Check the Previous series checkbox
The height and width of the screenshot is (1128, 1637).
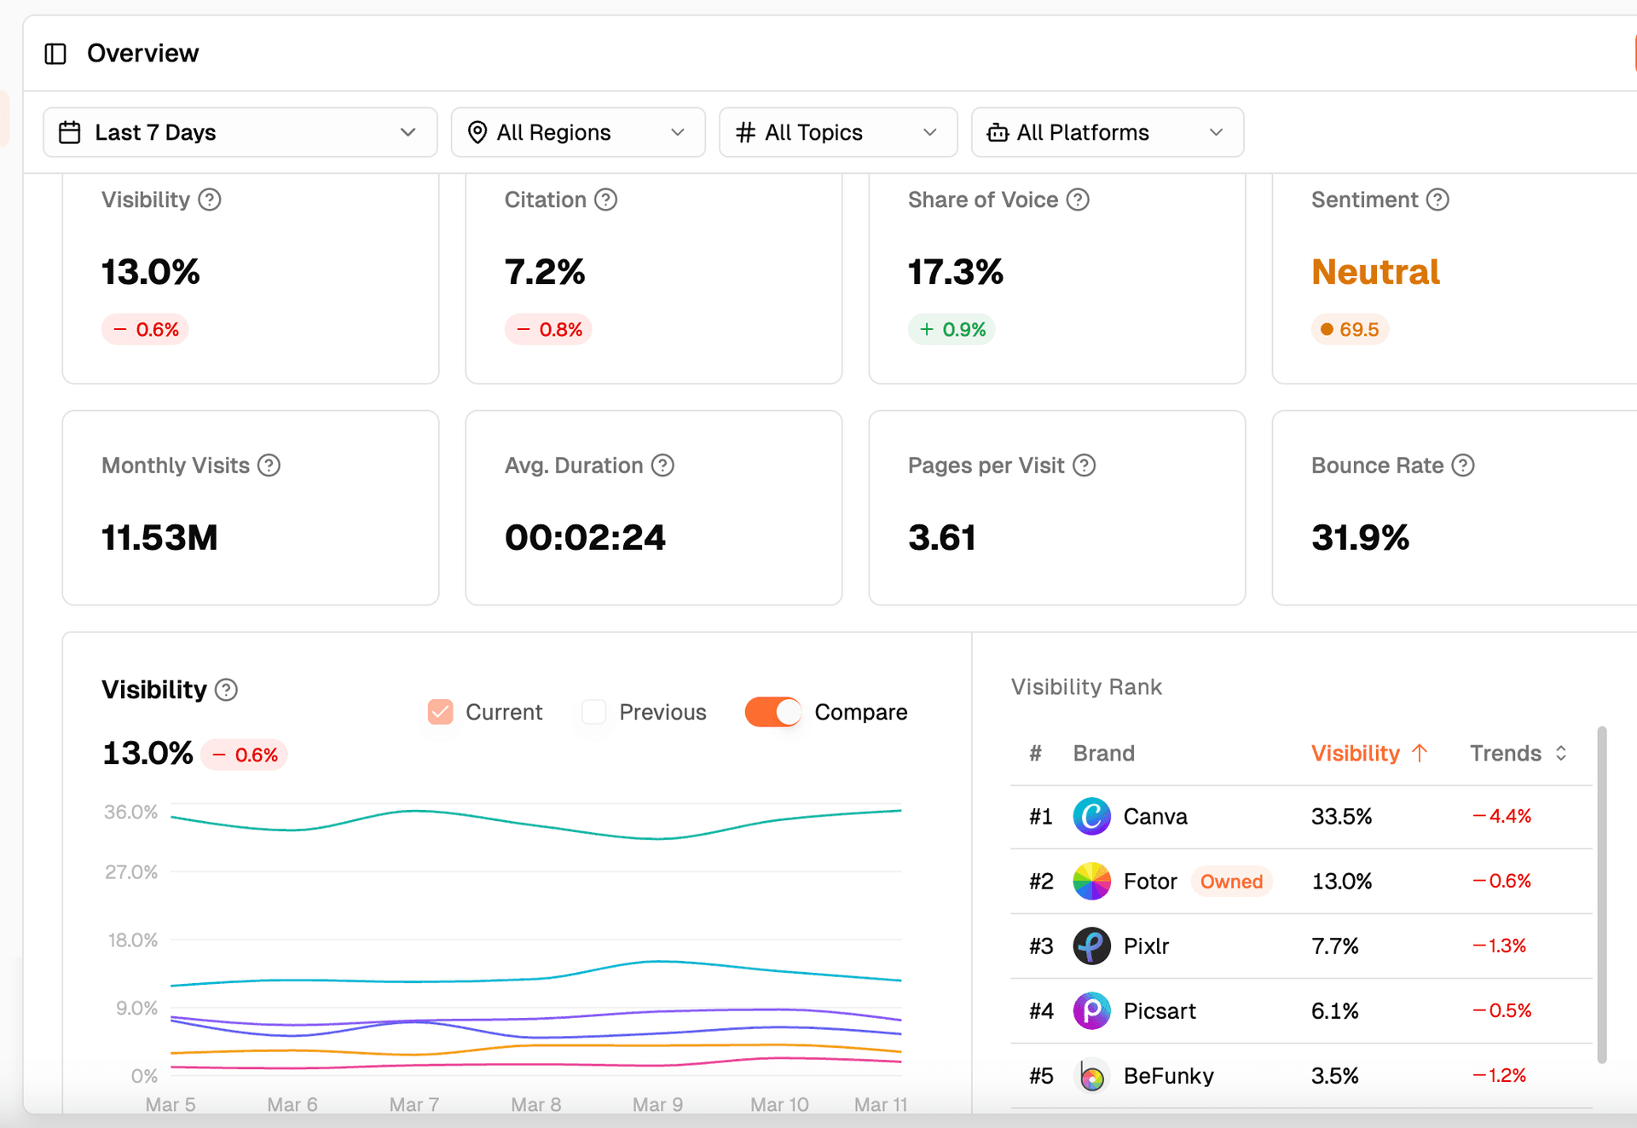(x=593, y=712)
